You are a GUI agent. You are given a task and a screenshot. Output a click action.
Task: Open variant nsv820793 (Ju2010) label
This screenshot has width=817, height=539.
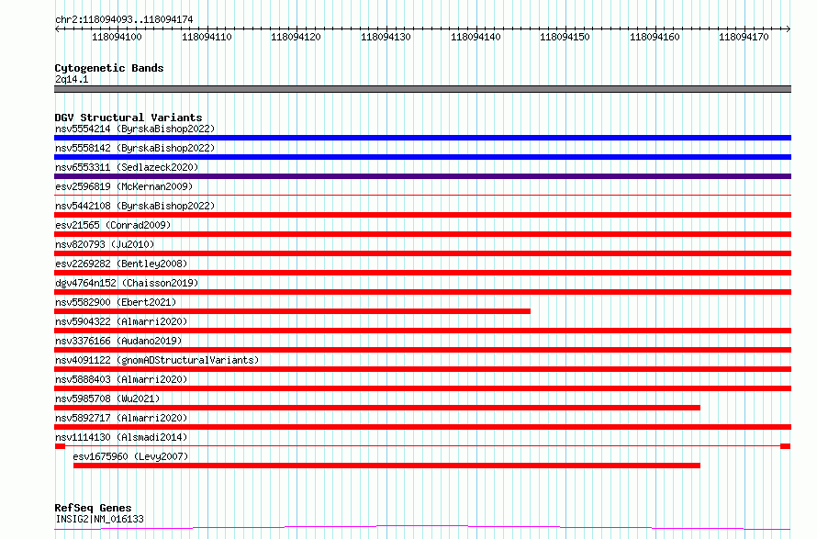[105, 244]
